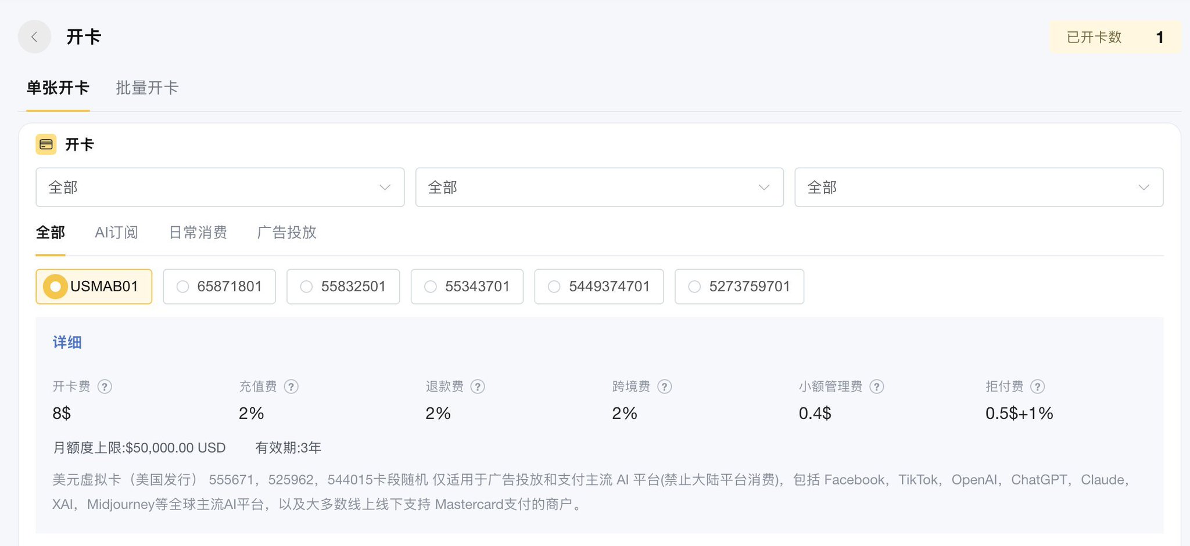Show help for 跨境费 fee
Viewport: 1190px width, 546px height.
[665, 386]
